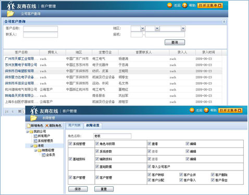Select the 老板 folder in role tree

[x=39, y=146]
